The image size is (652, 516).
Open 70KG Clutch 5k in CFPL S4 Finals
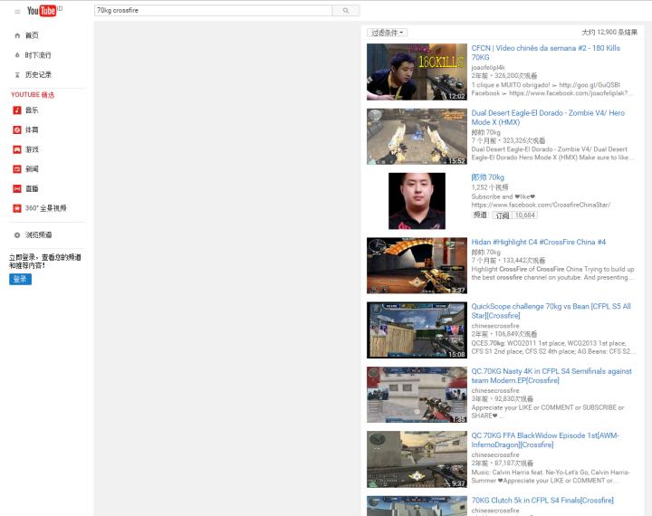point(542,501)
